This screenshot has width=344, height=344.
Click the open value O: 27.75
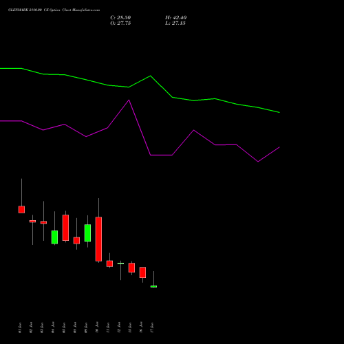click(x=120, y=23)
